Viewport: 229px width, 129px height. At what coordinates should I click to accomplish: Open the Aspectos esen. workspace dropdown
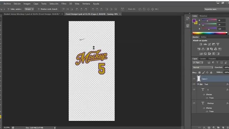pyautogui.click(x=216, y=9)
